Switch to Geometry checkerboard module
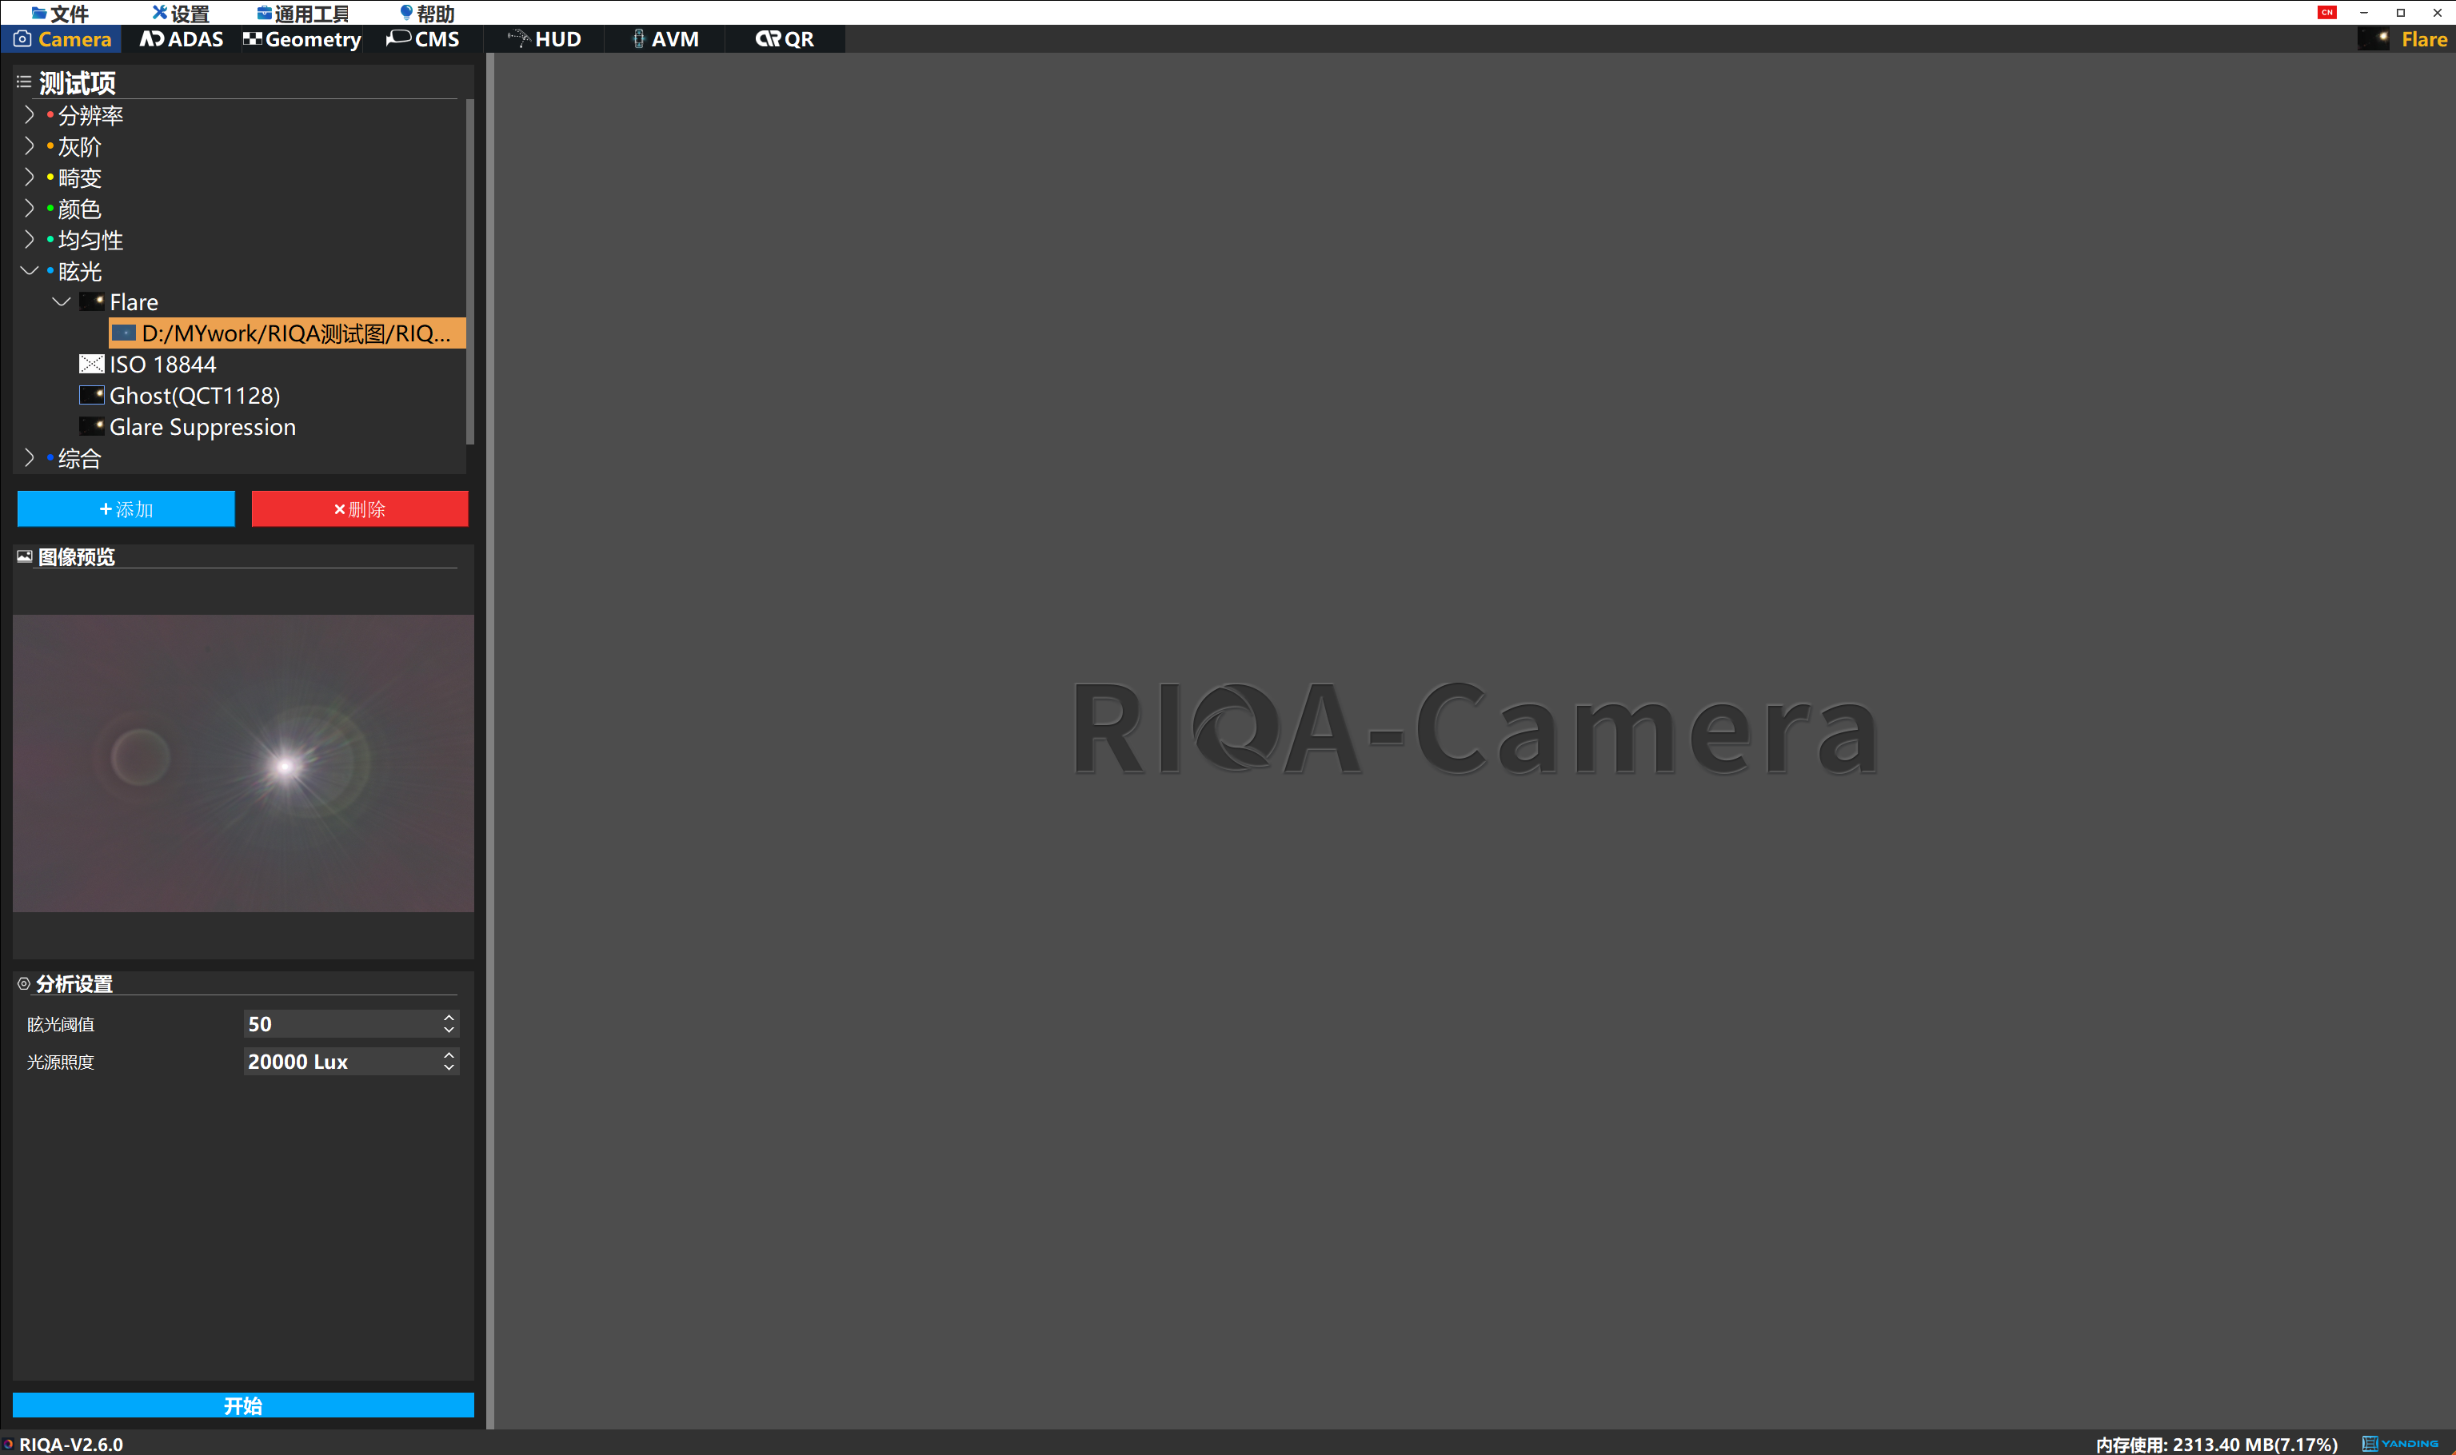Screen dimensions: 2456x1455 coord(302,39)
